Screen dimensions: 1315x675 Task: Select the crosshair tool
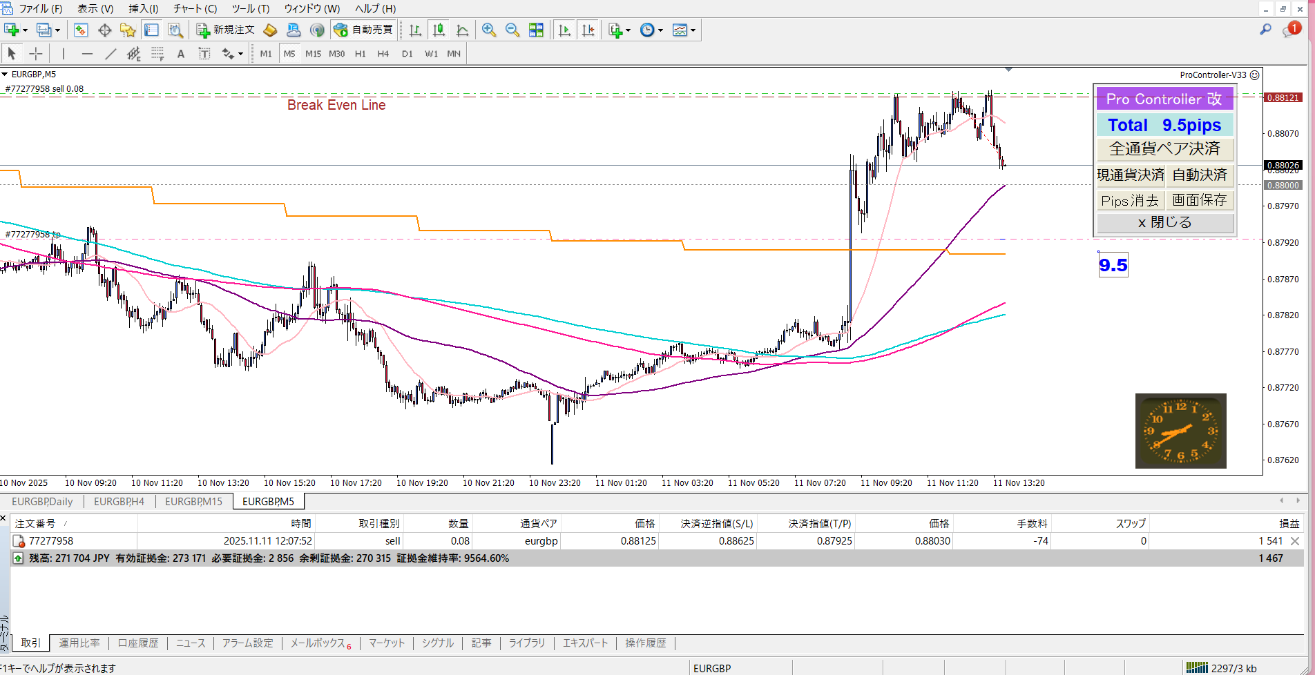pos(36,53)
